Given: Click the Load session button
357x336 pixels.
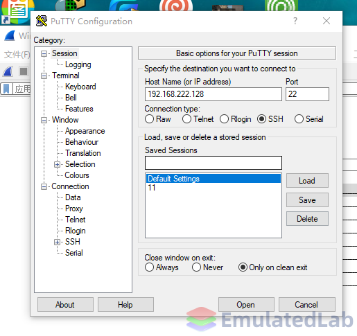Looking at the screenshot, I should tap(307, 181).
